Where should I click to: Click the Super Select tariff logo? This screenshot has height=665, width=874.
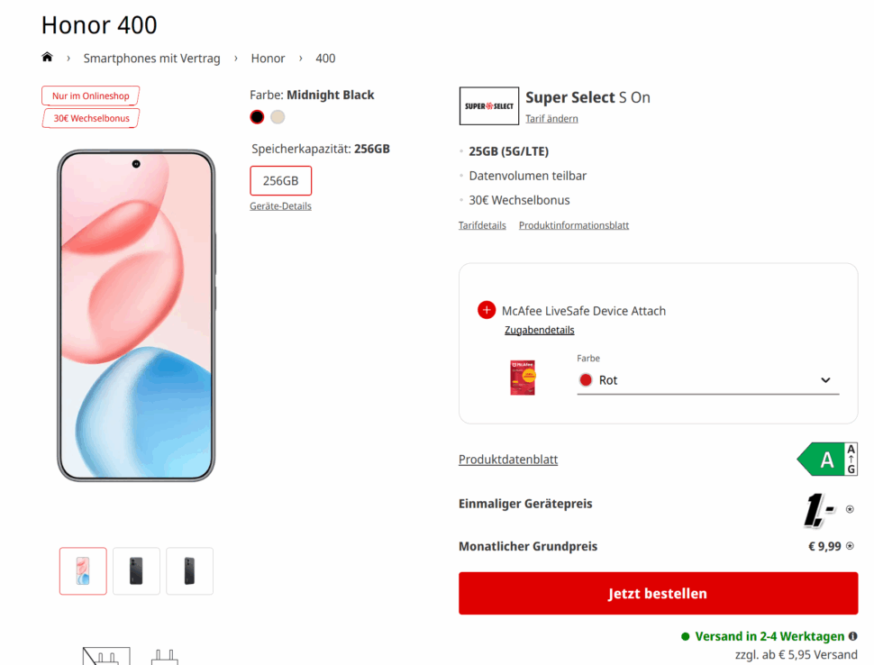(488, 105)
